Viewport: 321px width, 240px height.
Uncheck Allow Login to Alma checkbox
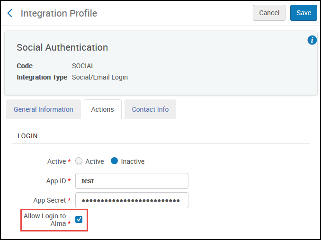click(x=79, y=219)
